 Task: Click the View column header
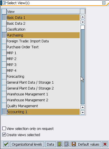point(43,12)
